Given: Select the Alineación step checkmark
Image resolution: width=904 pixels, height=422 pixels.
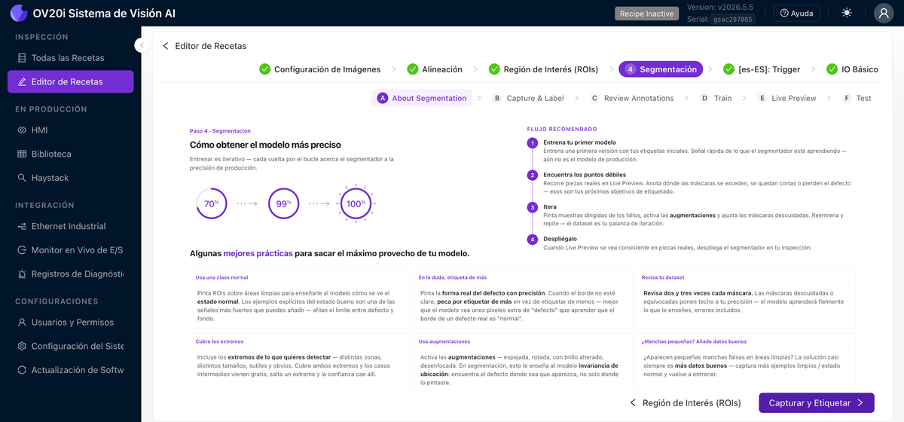Looking at the screenshot, I should click(x=413, y=69).
